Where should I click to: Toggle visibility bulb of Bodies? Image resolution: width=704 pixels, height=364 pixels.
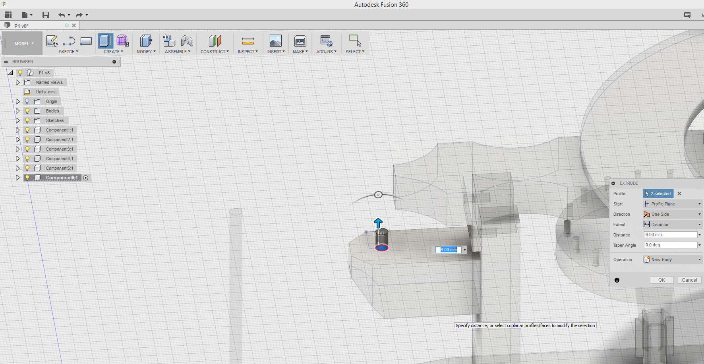tap(27, 111)
